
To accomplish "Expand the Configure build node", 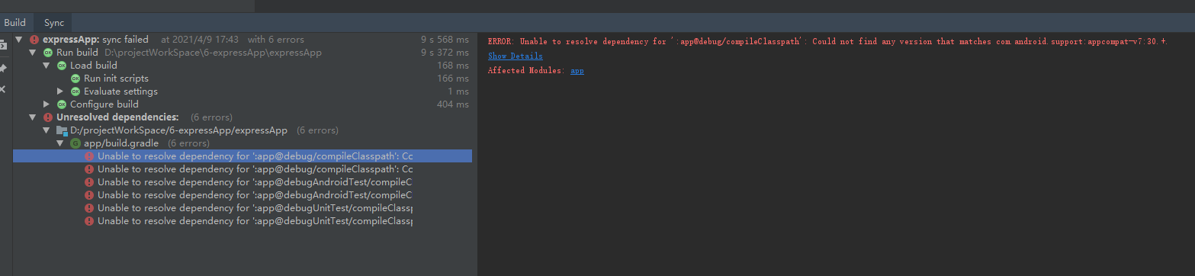I will click(47, 104).
